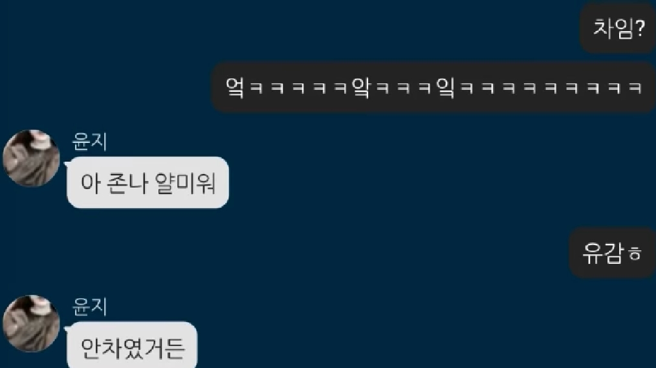Click the "ㅎ" at the end of "유감ㅎ"
Screen dimensions: 656x368
click(x=635, y=254)
